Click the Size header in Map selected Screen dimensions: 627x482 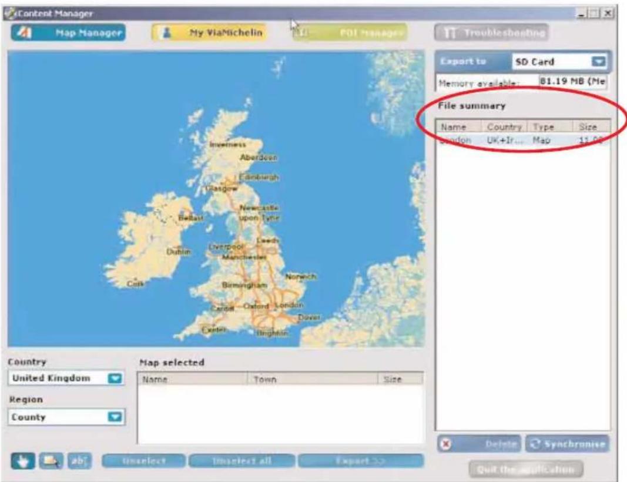click(x=400, y=379)
